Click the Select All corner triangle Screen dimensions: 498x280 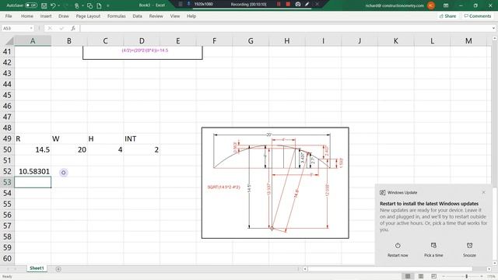tap(9, 41)
